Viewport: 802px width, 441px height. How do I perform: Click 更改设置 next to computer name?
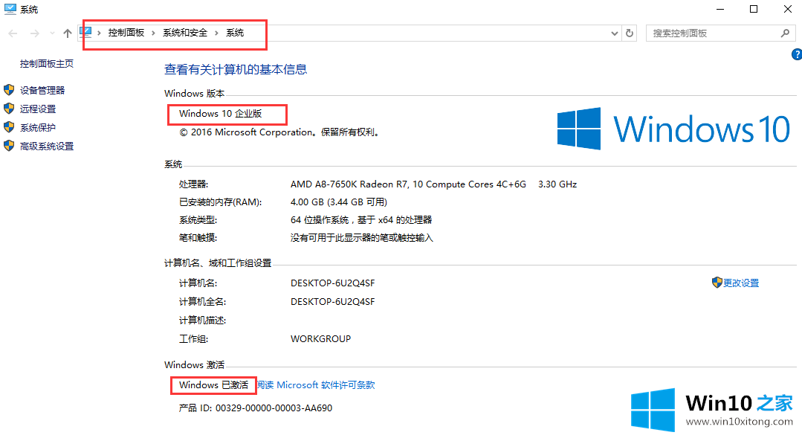coord(740,283)
